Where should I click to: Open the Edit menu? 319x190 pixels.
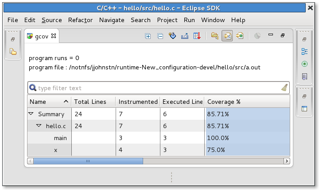tap(30, 20)
